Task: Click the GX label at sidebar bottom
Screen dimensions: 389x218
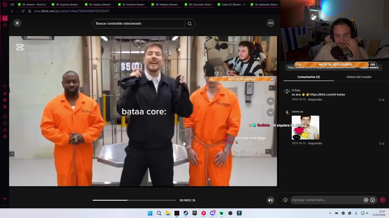Action: click(5, 199)
